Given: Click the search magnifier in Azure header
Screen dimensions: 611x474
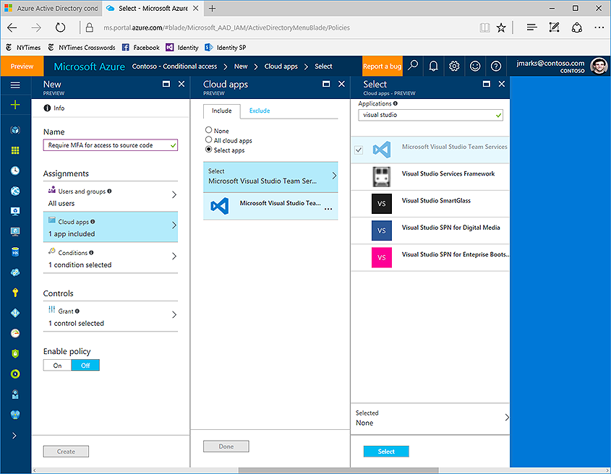Looking at the screenshot, I should 413,66.
